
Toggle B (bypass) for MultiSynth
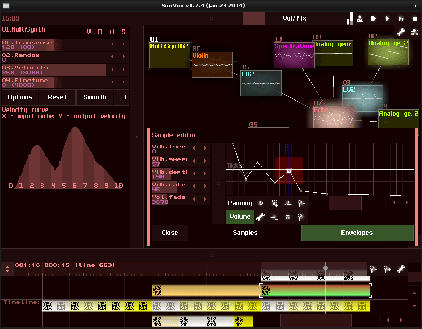100,32
